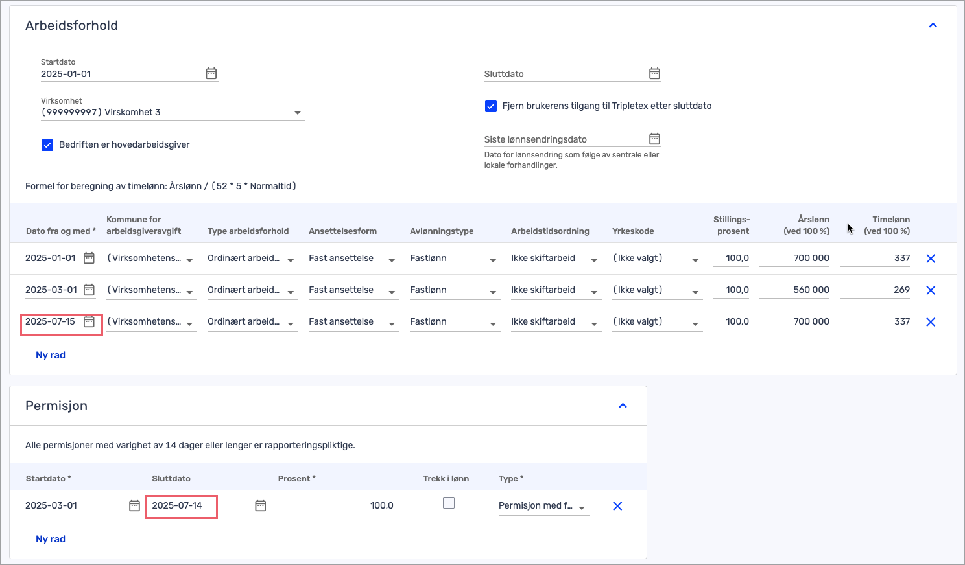Image resolution: width=965 pixels, height=565 pixels.
Task: Click the Avlønningstype column header
Action: click(x=442, y=231)
